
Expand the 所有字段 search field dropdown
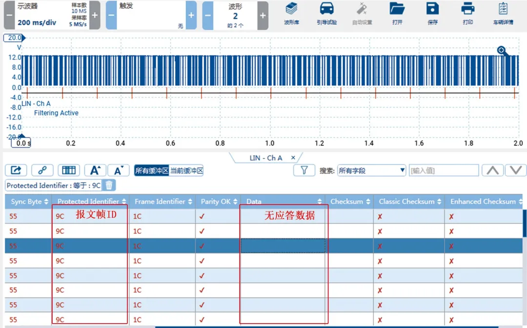[x=372, y=171]
